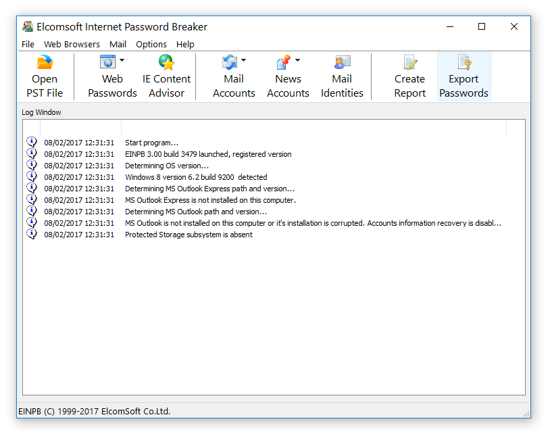Click info icon beside 'Start program...' entry

point(32,142)
